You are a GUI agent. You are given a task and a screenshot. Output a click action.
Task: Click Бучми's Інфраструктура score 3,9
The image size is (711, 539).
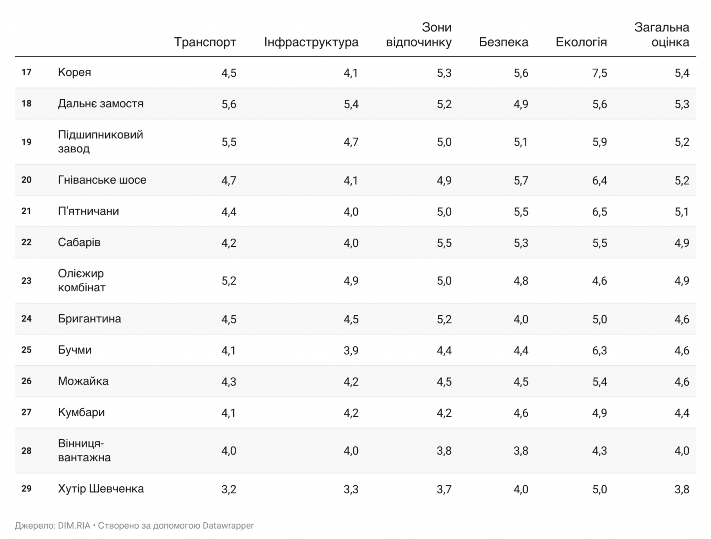[x=351, y=350]
